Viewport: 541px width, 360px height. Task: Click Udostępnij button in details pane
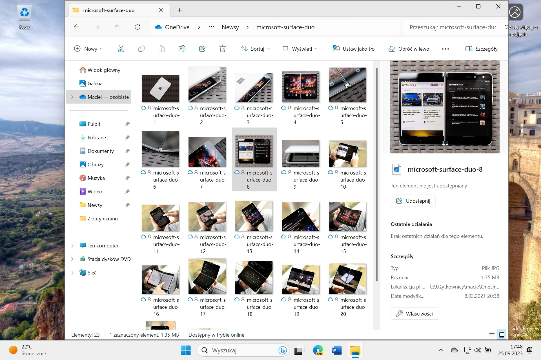[413, 201]
